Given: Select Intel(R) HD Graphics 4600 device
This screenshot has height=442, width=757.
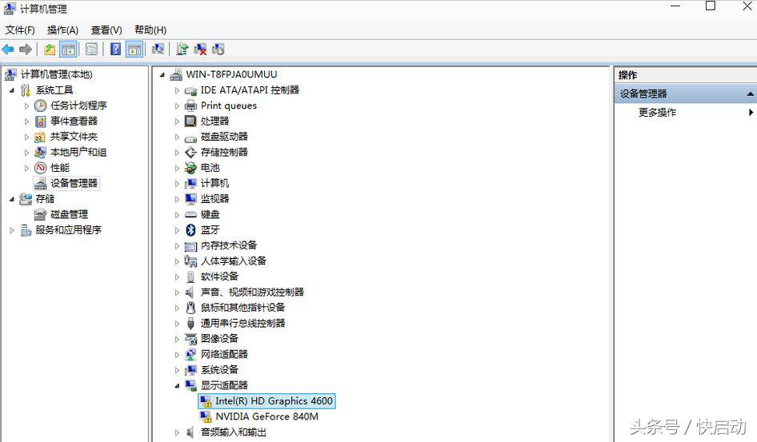Looking at the screenshot, I should pos(274,401).
